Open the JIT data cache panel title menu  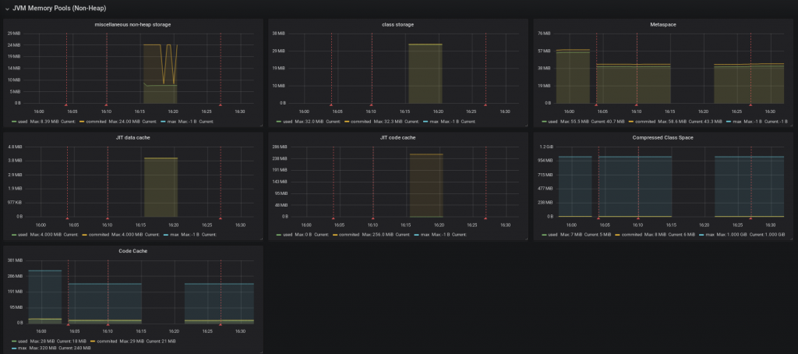pyautogui.click(x=132, y=138)
